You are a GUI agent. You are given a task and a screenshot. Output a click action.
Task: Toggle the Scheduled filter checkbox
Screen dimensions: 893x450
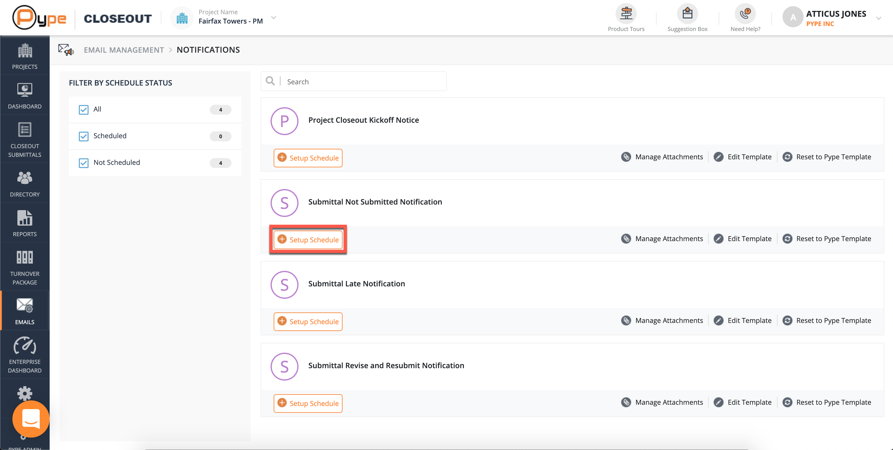tap(83, 136)
